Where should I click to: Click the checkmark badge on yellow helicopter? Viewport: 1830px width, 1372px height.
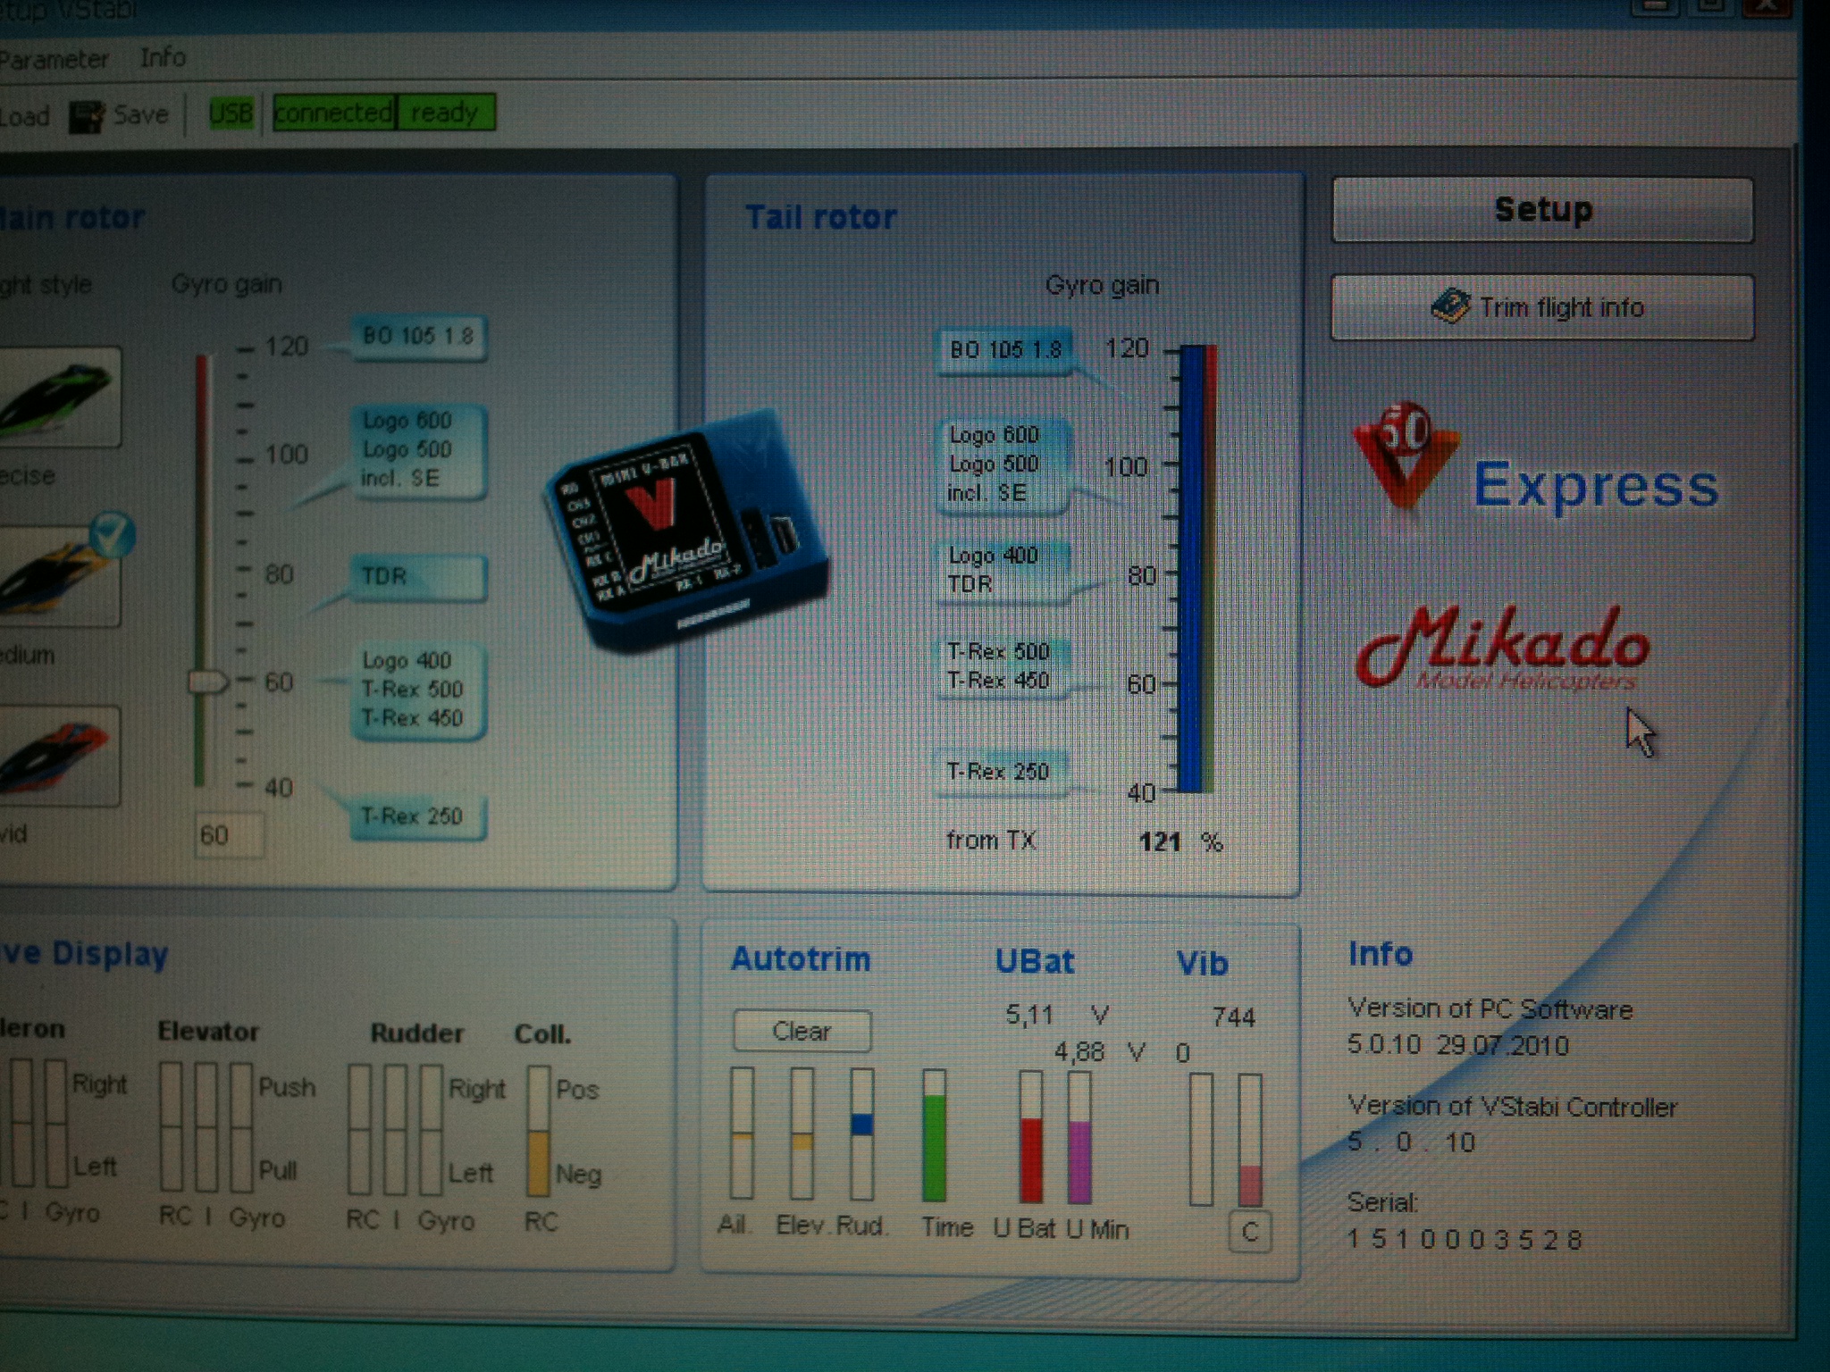[x=114, y=535]
